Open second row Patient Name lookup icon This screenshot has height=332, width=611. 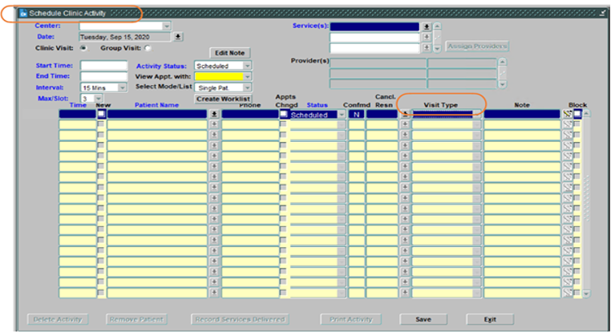214,125
